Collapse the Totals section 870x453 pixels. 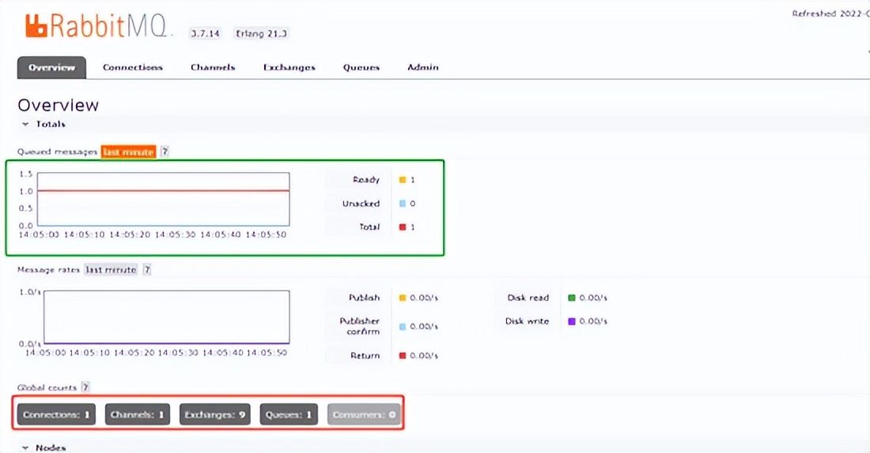pyautogui.click(x=43, y=124)
